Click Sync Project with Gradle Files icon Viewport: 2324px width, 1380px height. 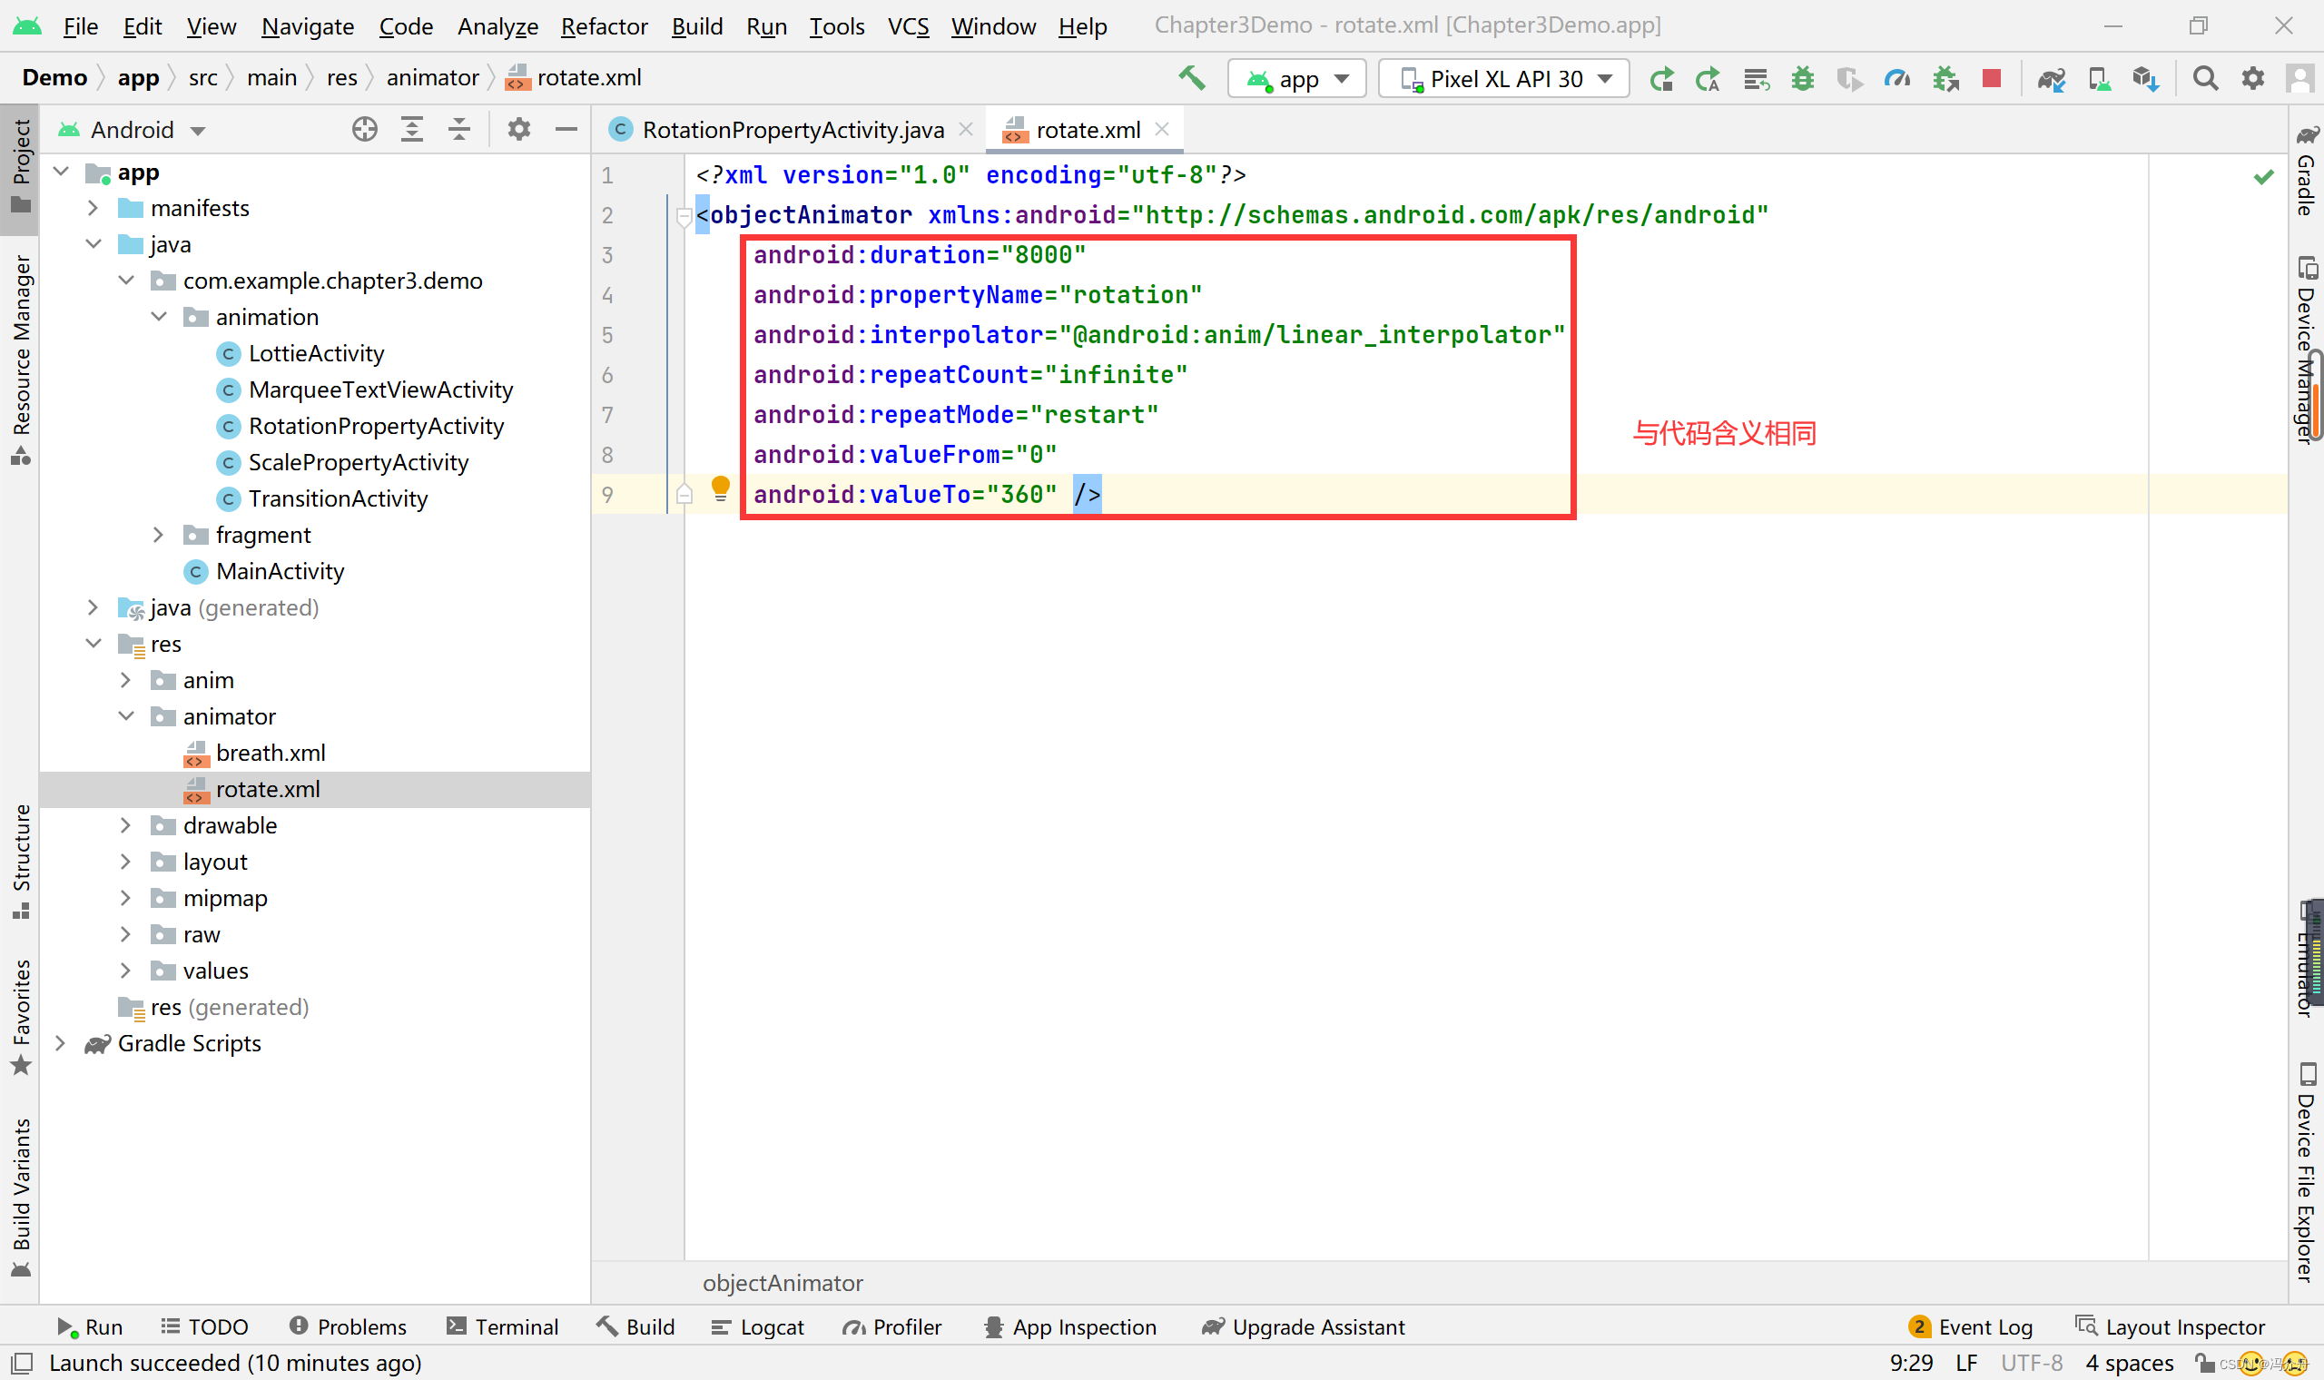(2051, 78)
